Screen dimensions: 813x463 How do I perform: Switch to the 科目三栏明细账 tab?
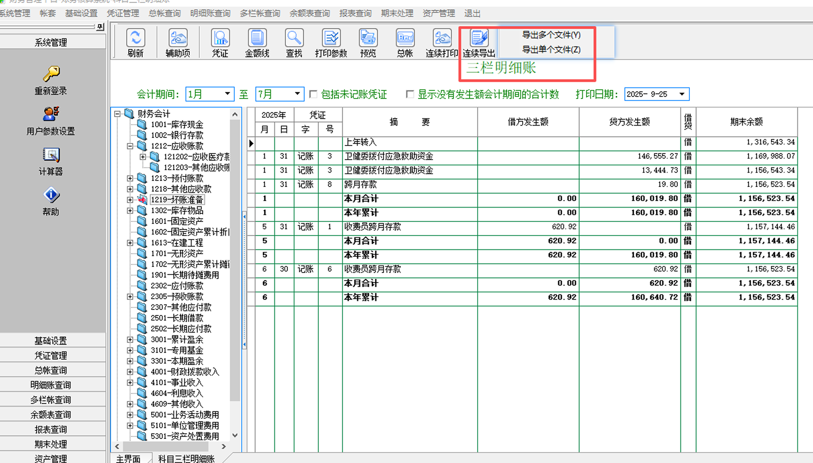pos(186,458)
